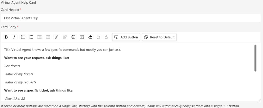This screenshot has height=108, width=263.
Task: Insert a bulleted list
Action: click(23, 37)
